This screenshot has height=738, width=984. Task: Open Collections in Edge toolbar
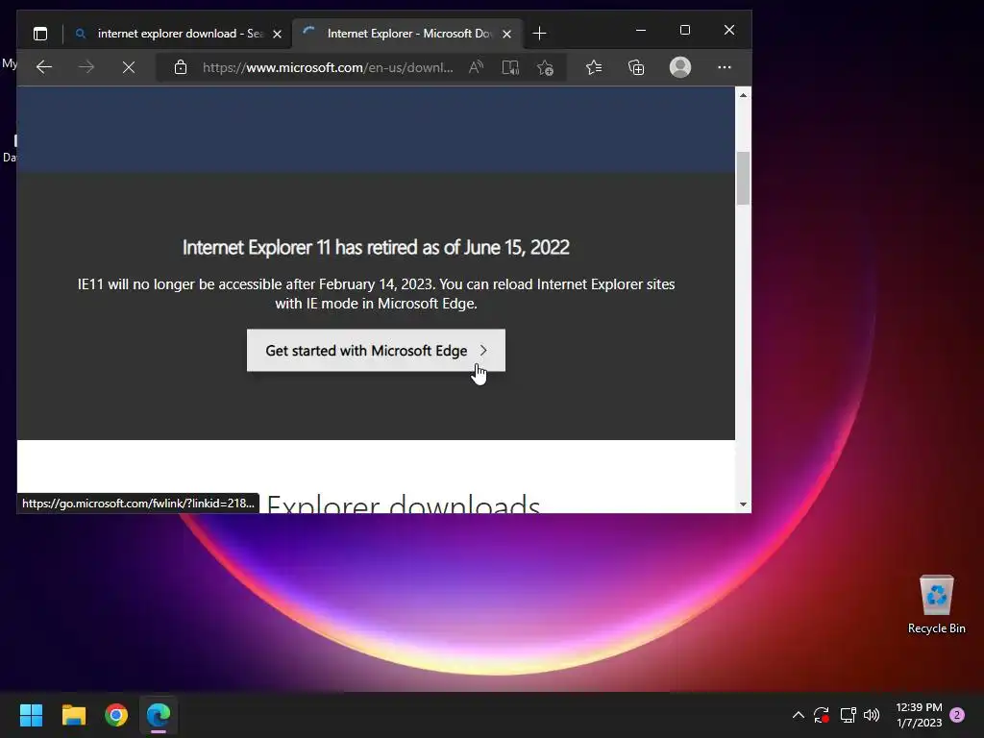pos(636,67)
